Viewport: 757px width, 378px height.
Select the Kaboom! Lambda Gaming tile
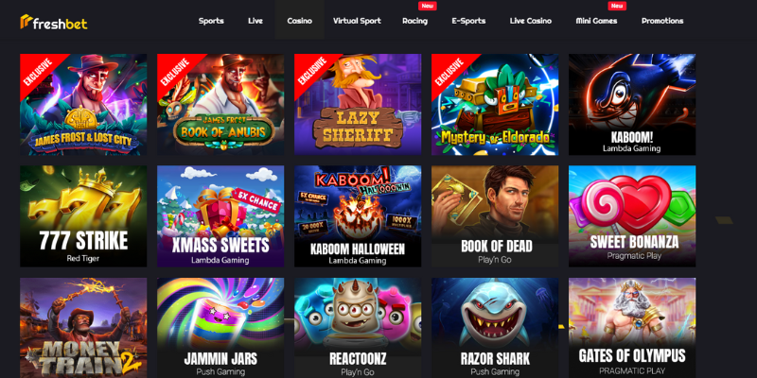click(632, 105)
